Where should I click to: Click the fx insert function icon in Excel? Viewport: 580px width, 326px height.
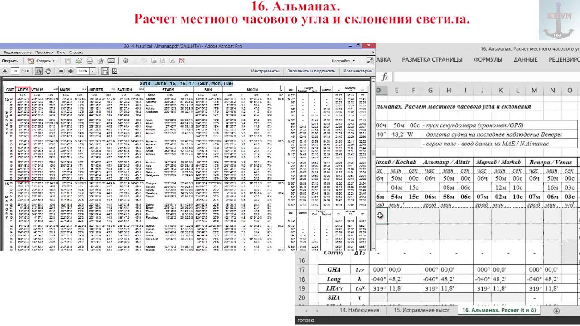[x=385, y=77]
